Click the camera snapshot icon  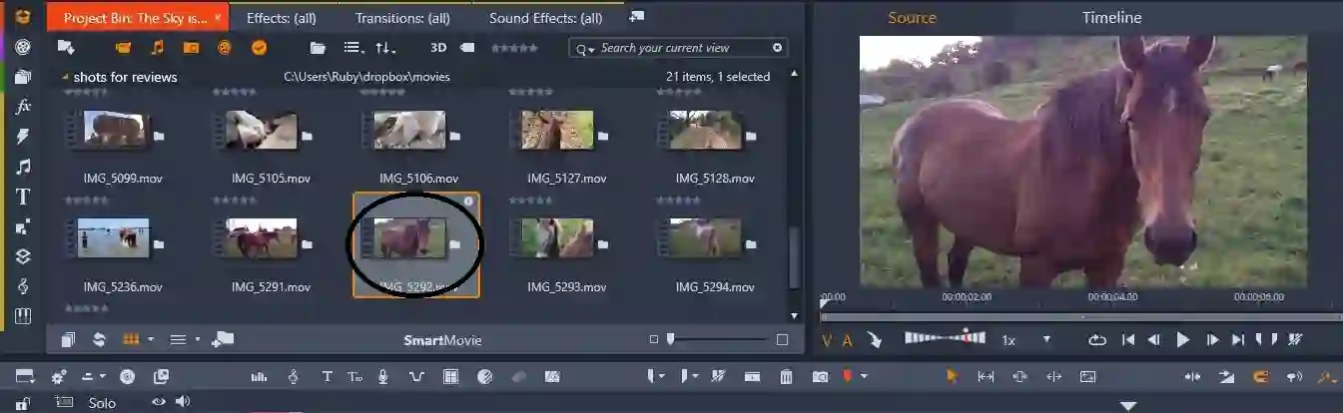[x=820, y=377]
